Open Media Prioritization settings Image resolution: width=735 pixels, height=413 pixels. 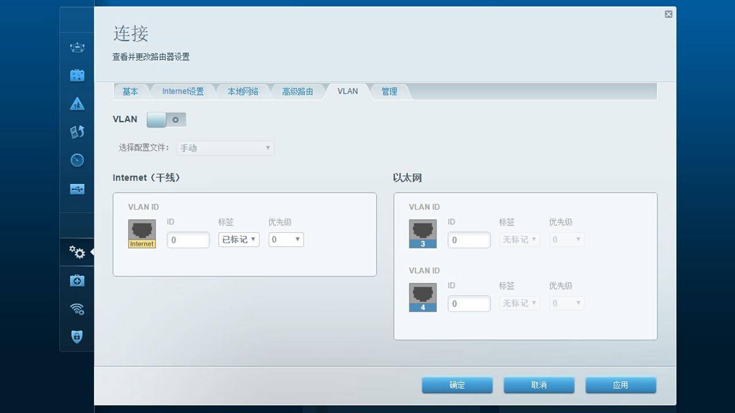pos(76,131)
